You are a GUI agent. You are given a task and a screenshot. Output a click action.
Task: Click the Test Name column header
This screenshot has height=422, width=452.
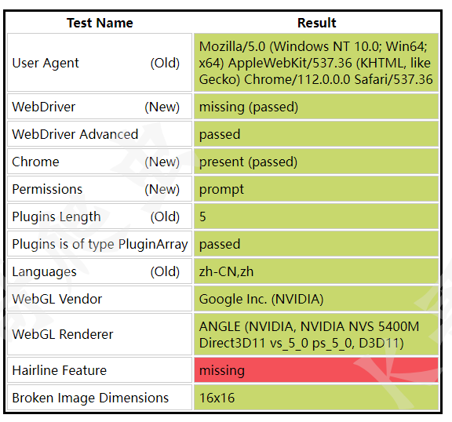tap(100, 23)
